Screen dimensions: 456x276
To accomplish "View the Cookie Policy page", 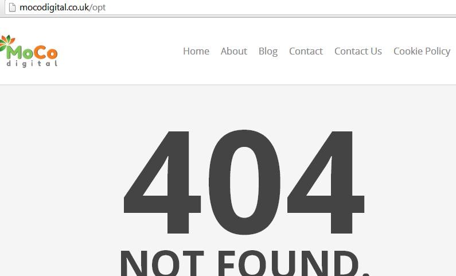I will point(422,52).
